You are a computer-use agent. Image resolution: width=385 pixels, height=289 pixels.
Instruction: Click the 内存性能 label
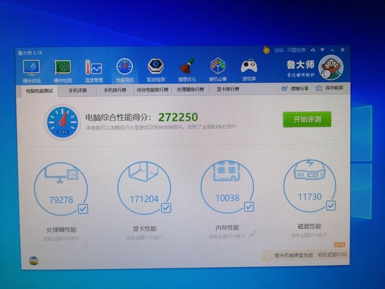coord(227,228)
